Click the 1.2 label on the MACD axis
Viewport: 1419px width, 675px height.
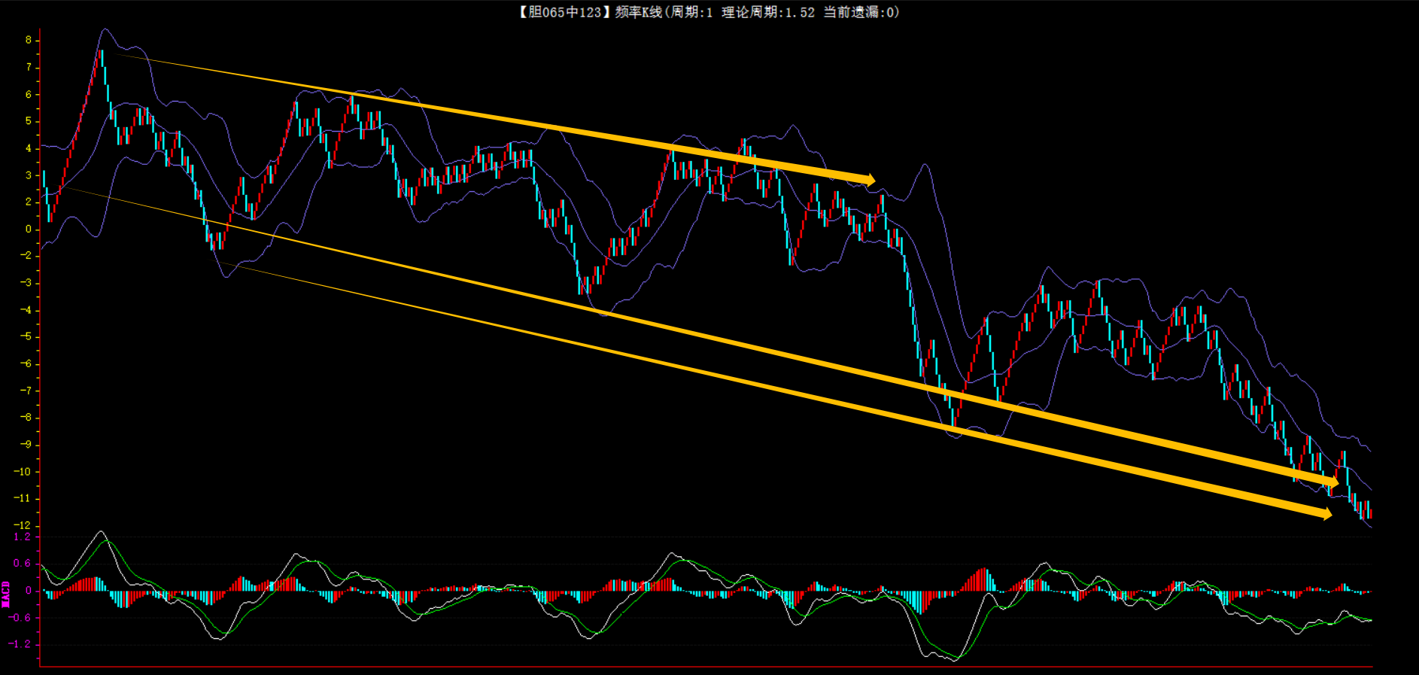[x=23, y=537]
